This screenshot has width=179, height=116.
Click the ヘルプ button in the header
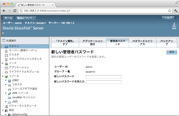pos(168,18)
